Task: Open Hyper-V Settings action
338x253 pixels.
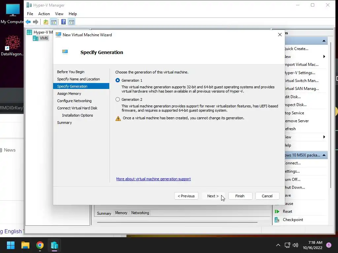Action: [300, 73]
